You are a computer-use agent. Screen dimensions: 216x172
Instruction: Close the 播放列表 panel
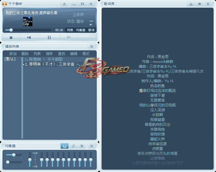point(91,47)
